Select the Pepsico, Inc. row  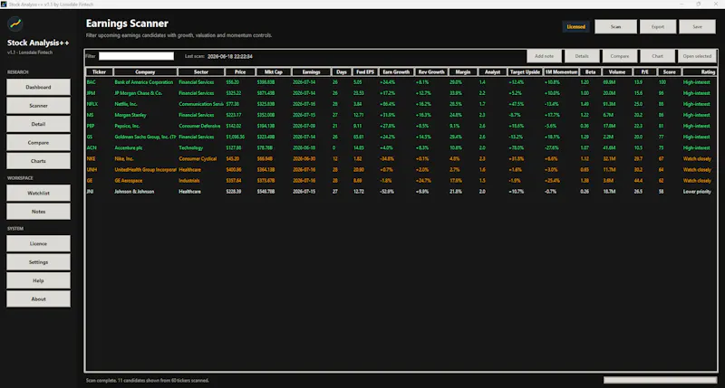click(x=401, y=126)
